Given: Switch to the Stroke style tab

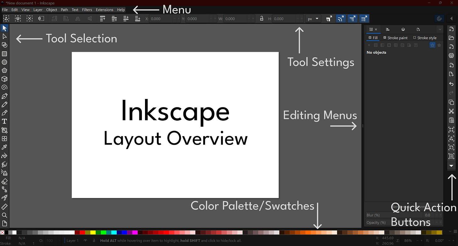Looking at the screenshot, I should point(425,38).
